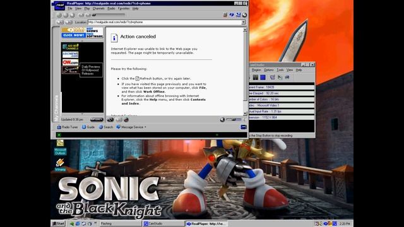Click the RealPlayer pause button
Screen dimensions: 404x227
(66, 15)
